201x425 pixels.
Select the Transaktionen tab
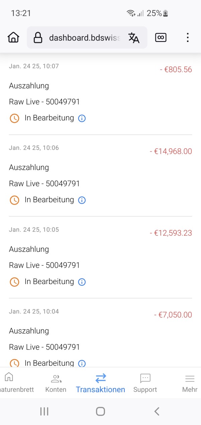(100, 383)
